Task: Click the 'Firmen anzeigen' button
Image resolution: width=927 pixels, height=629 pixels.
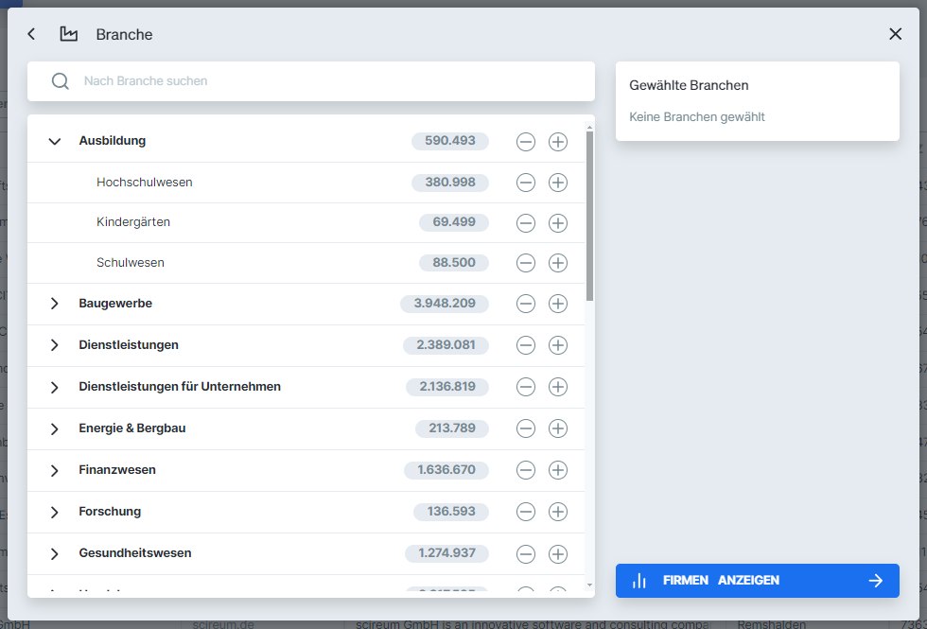Action: (x=758, y=581)
